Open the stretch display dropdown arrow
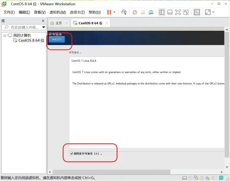This screenshot has width=230, height=181. click(213, 12)
